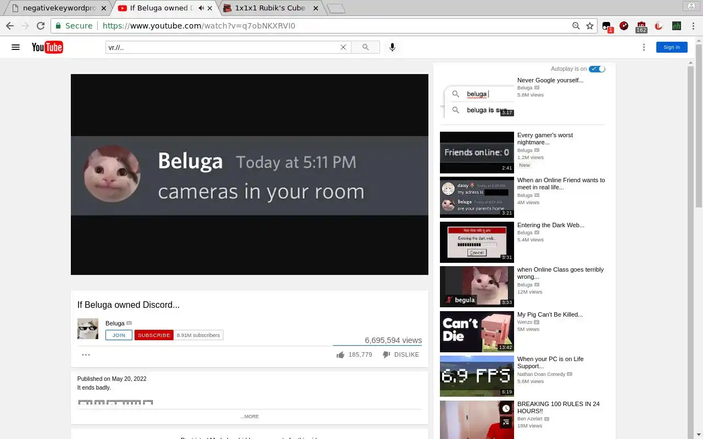The width and height of the screenshot is (703, 439).
Task: Click the video title 'If Beluga owned Discord...'
Action: coord(129,305)
